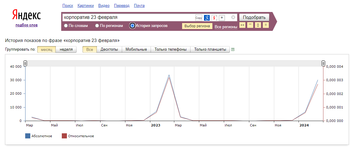
Task: Click the 2024 axis label
Action: 304,125
